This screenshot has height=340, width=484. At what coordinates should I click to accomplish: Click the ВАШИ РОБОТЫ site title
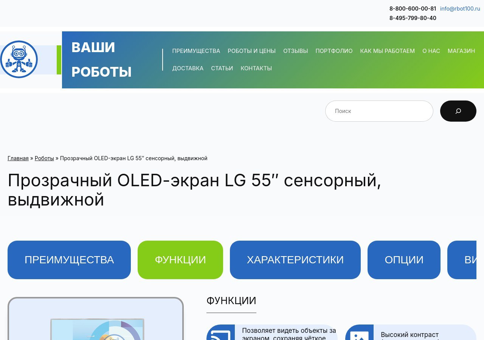click(x=101, y=60)
